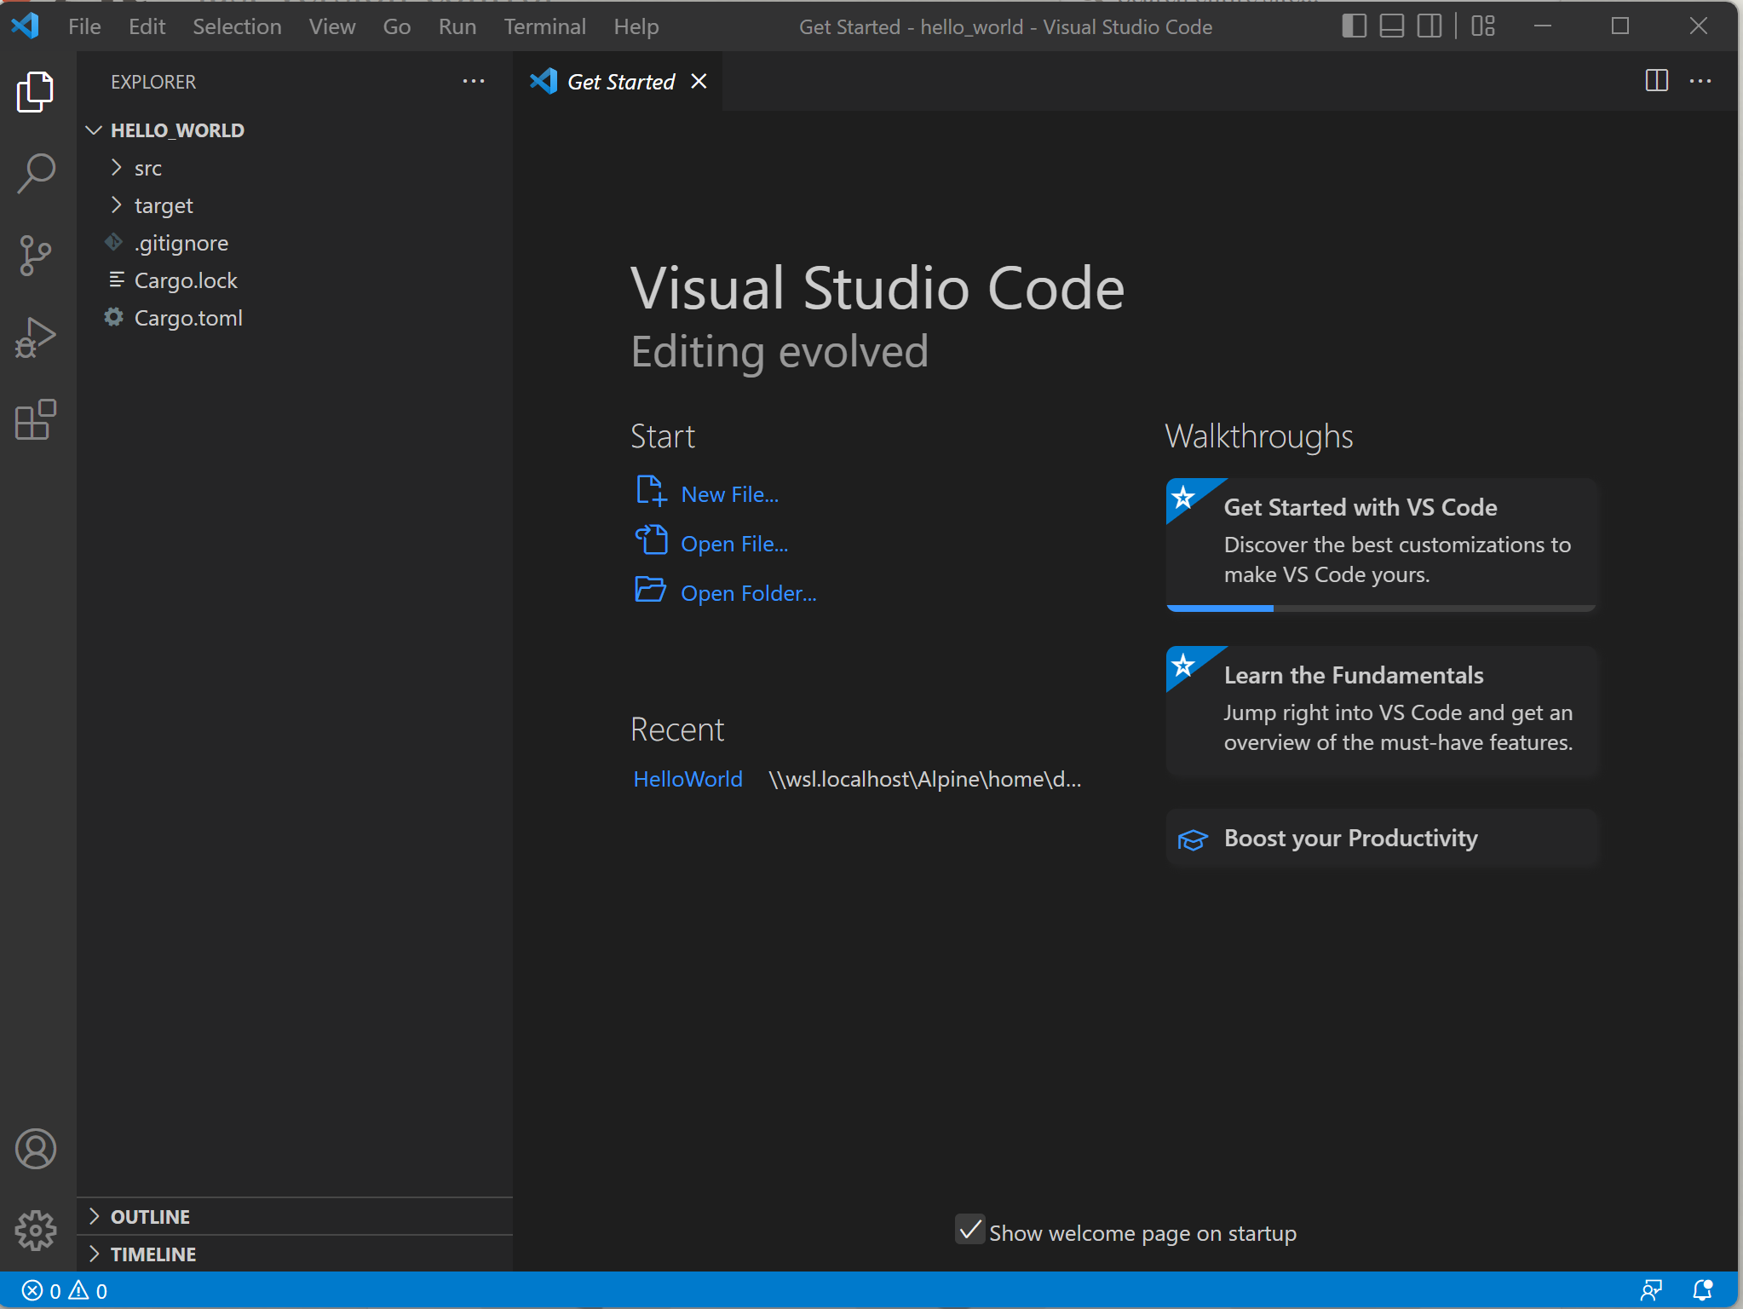Expand the TIMELINE section
The width and height of the screenshot is (1743, 1309).
(153, 1254)
